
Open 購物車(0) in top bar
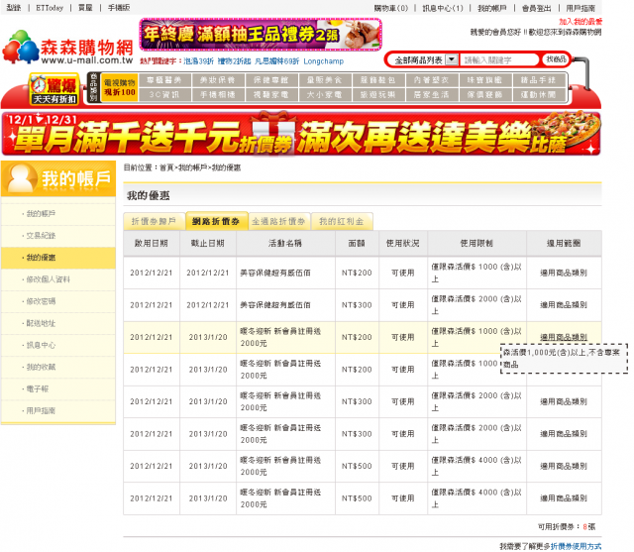coord(390,8)
